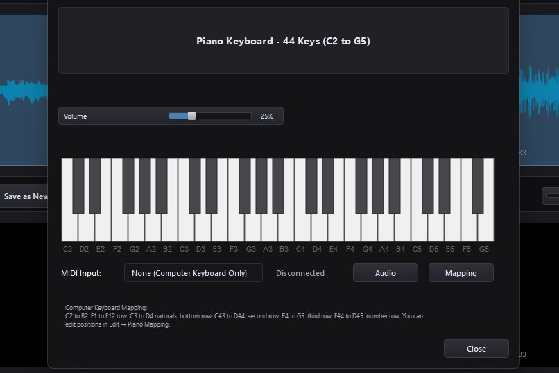Play the G5 white piano key
Viewport: 559px width, 373px height.
click(x=485, y=228)
